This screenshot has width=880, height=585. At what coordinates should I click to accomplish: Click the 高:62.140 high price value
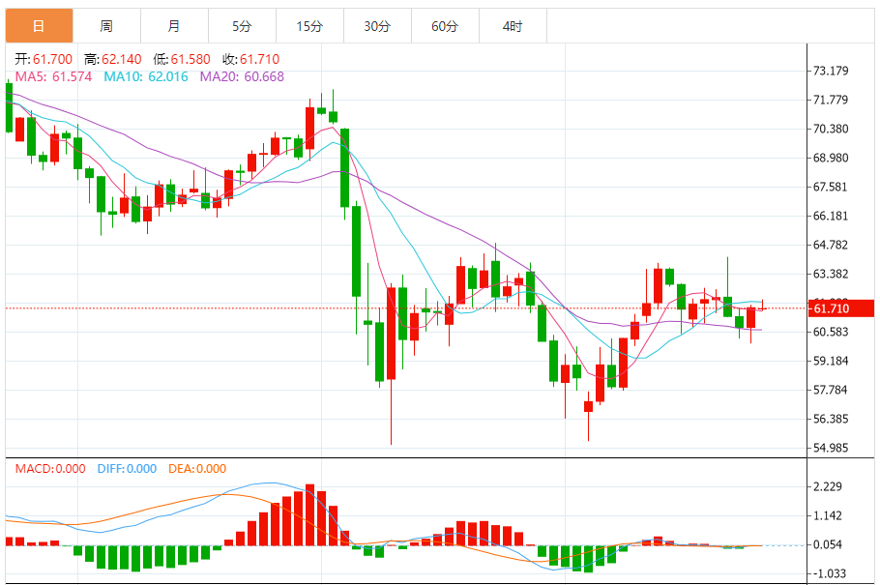pos(113,59)
